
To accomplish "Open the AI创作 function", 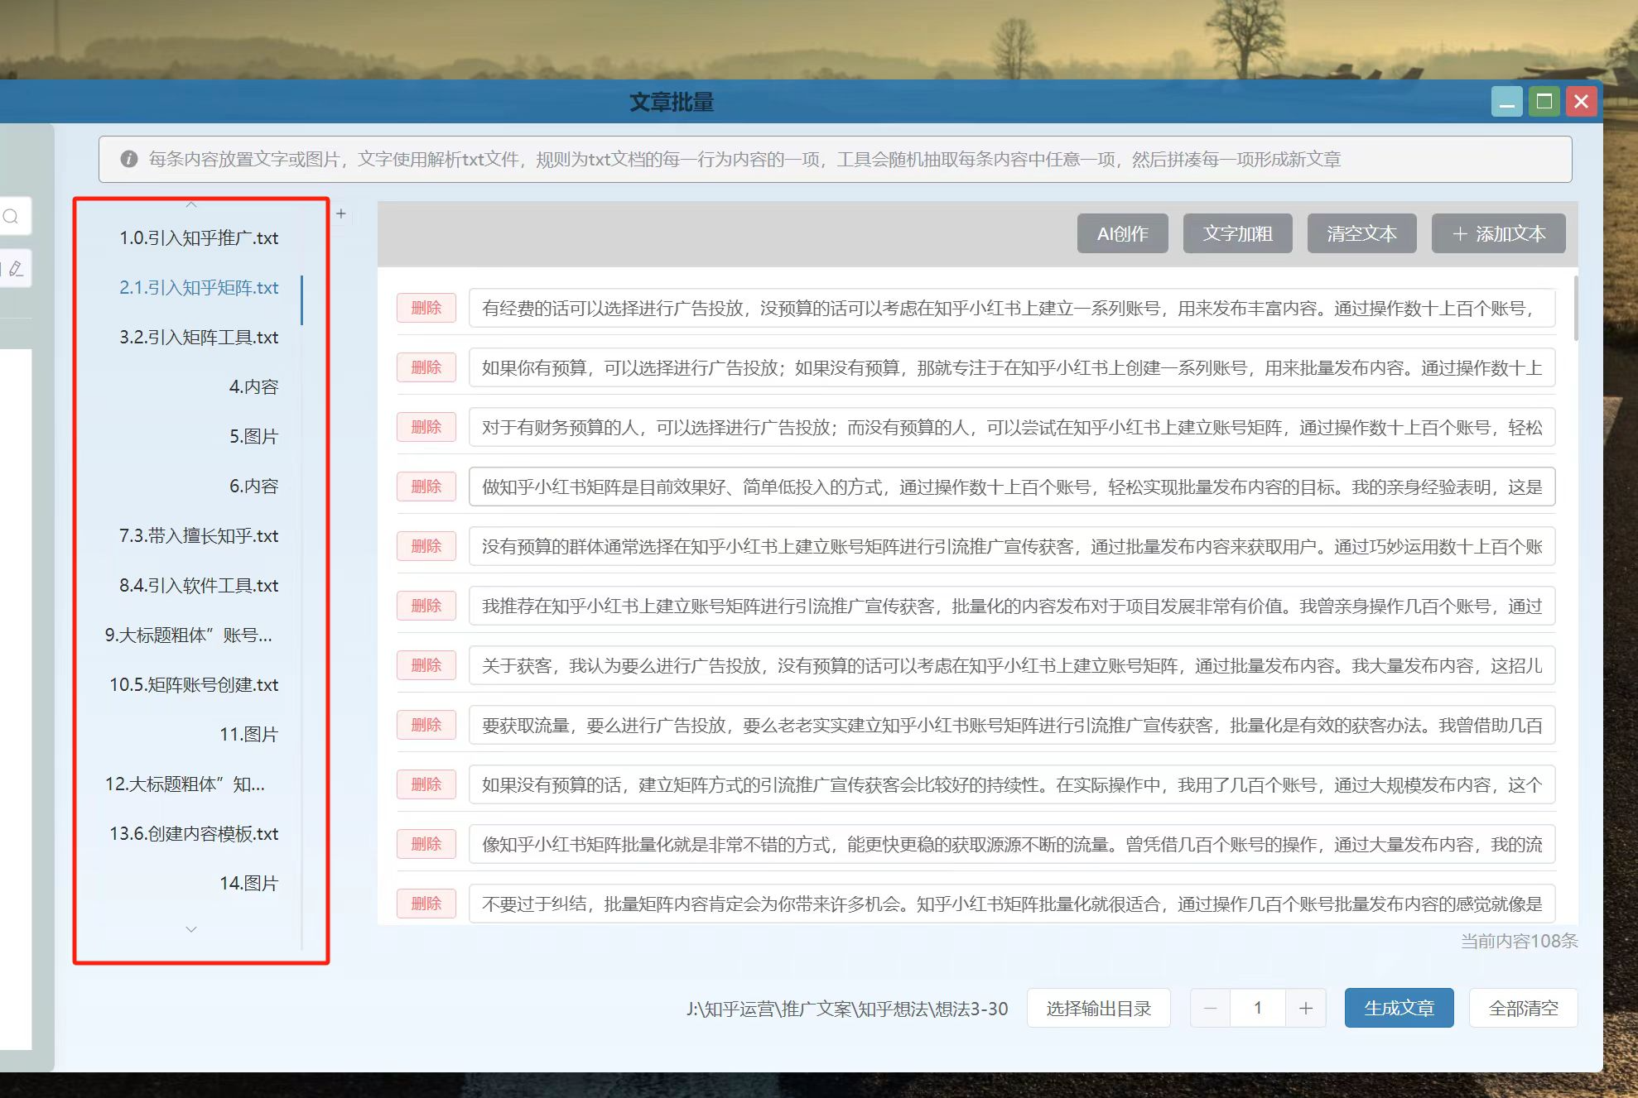I will tap(1122, 233).
